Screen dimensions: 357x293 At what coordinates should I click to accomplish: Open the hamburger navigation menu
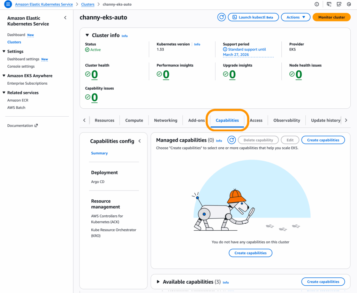pyautogui.click(x=8, y=4)
